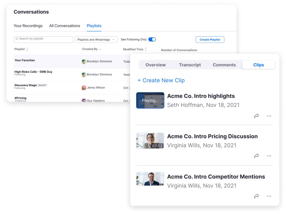Open the Acme Co. Intro highlights clip title
286x214 pixels.
point(201,96)
